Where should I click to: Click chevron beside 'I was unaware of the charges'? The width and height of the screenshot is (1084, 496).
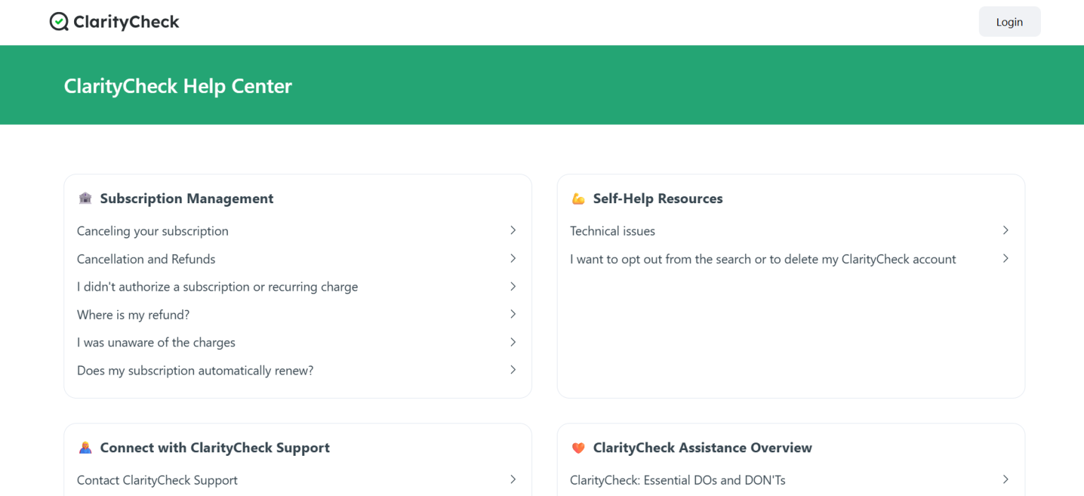coord(513,342)
